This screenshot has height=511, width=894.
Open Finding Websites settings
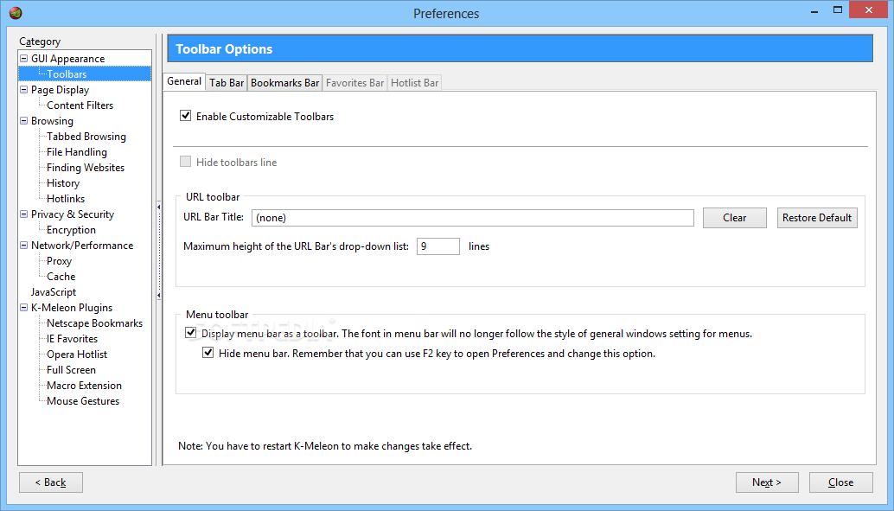pyautogui.click(x=86, y=167)
